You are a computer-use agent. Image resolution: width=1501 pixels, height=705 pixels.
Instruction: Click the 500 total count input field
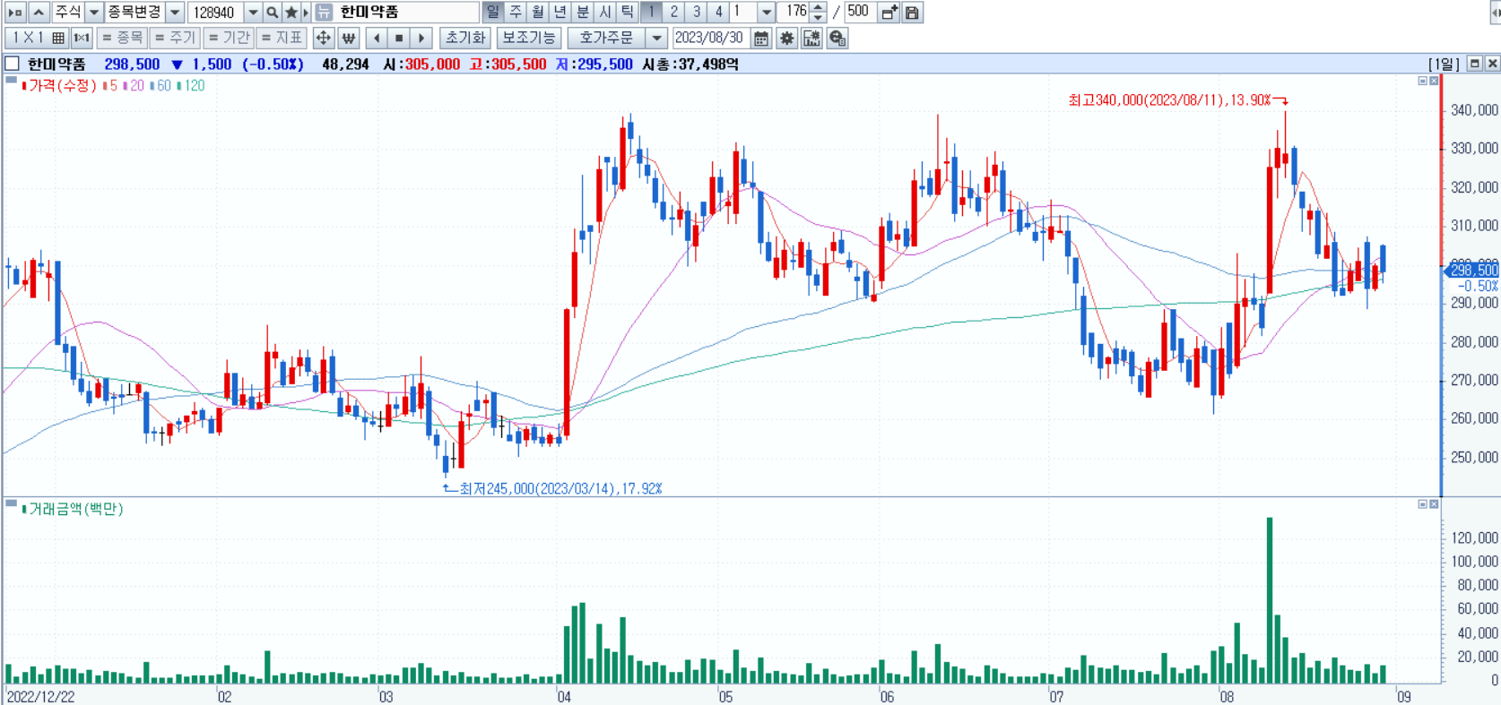click(859, 13)
